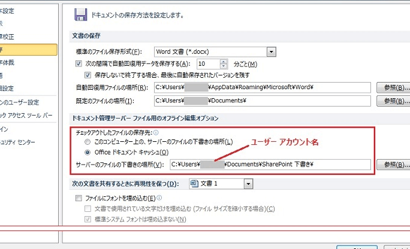The width and height of the screenshot is (410, 249).
Task: Toggle the auto-recover save interval checkbox
Action: coord(79,64)
